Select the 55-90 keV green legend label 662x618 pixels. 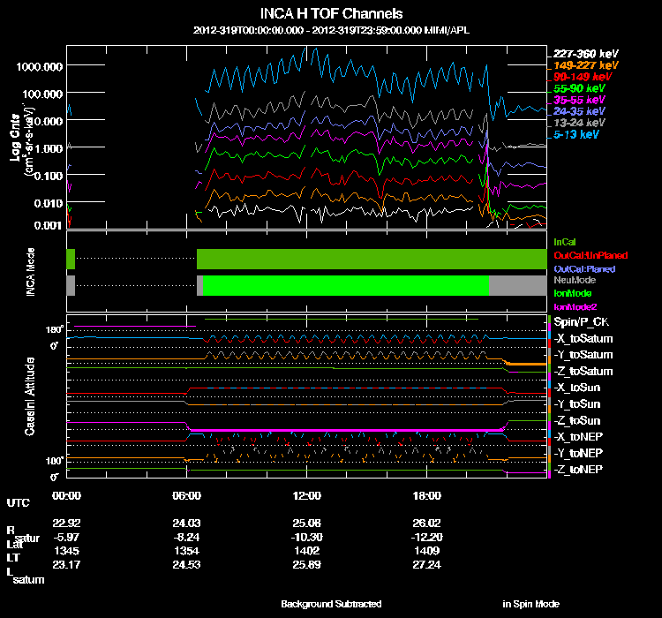pyautogui.click(x=579, y=88)
